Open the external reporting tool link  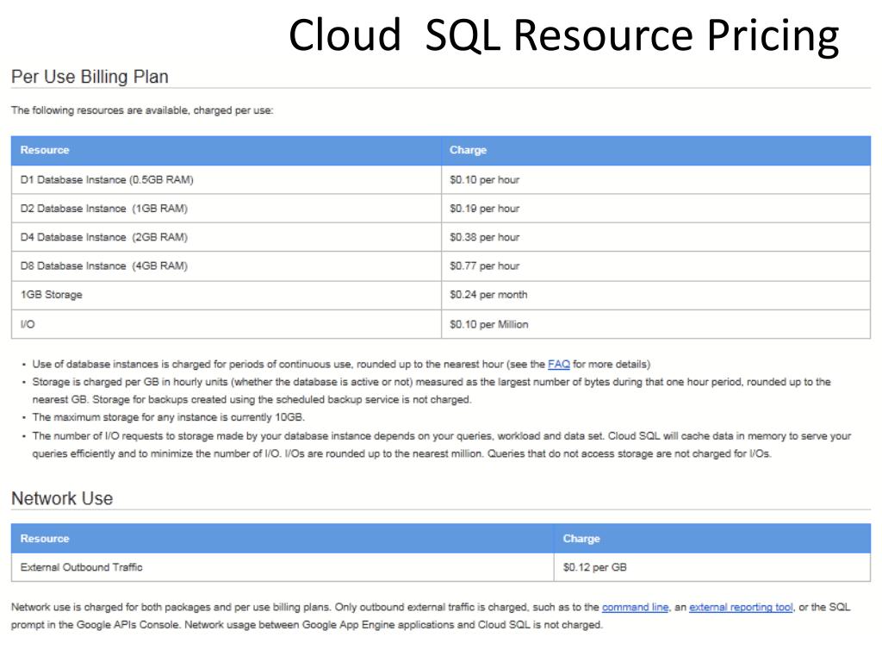(741, 607)
